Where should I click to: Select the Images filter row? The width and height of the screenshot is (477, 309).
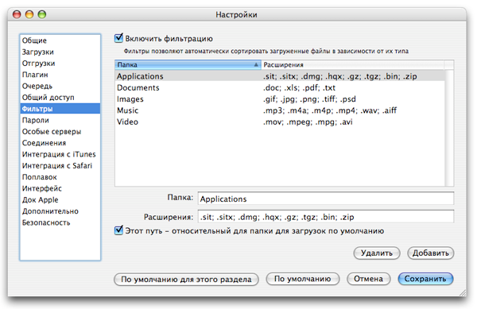[x=280, y=99]
